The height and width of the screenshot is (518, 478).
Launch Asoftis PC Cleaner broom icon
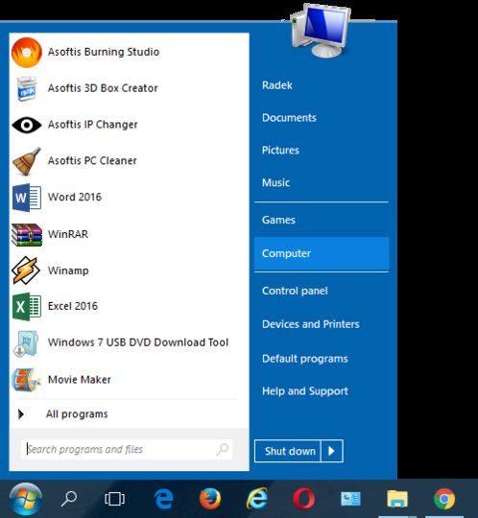click(27, 161)
